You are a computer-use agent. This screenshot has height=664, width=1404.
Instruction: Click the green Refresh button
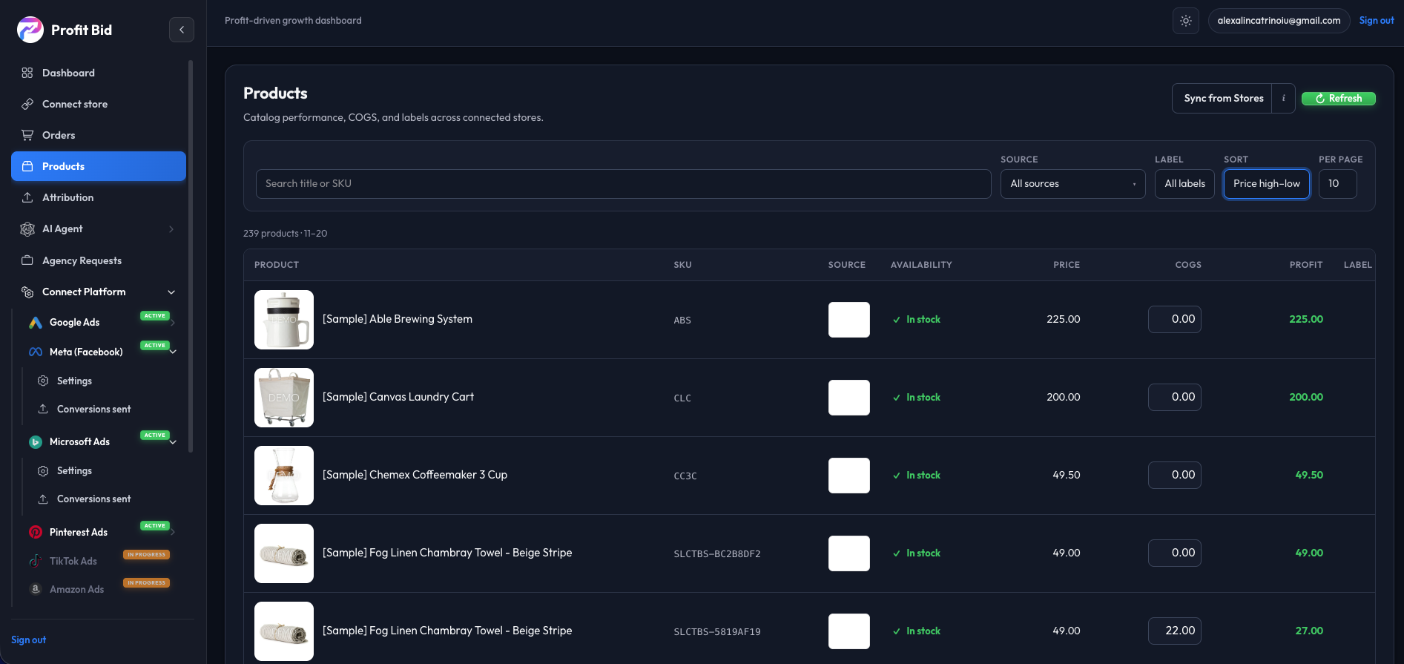point(1338,98)
